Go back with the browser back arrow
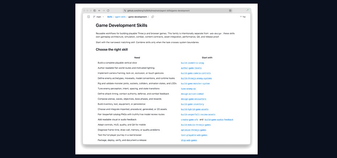Viewport: 337px width, 158px height. tap(99, 10)
